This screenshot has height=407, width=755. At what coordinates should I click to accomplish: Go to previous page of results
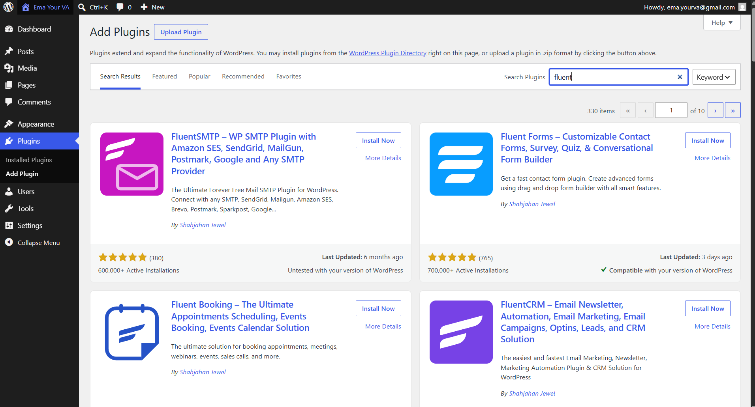645,110
